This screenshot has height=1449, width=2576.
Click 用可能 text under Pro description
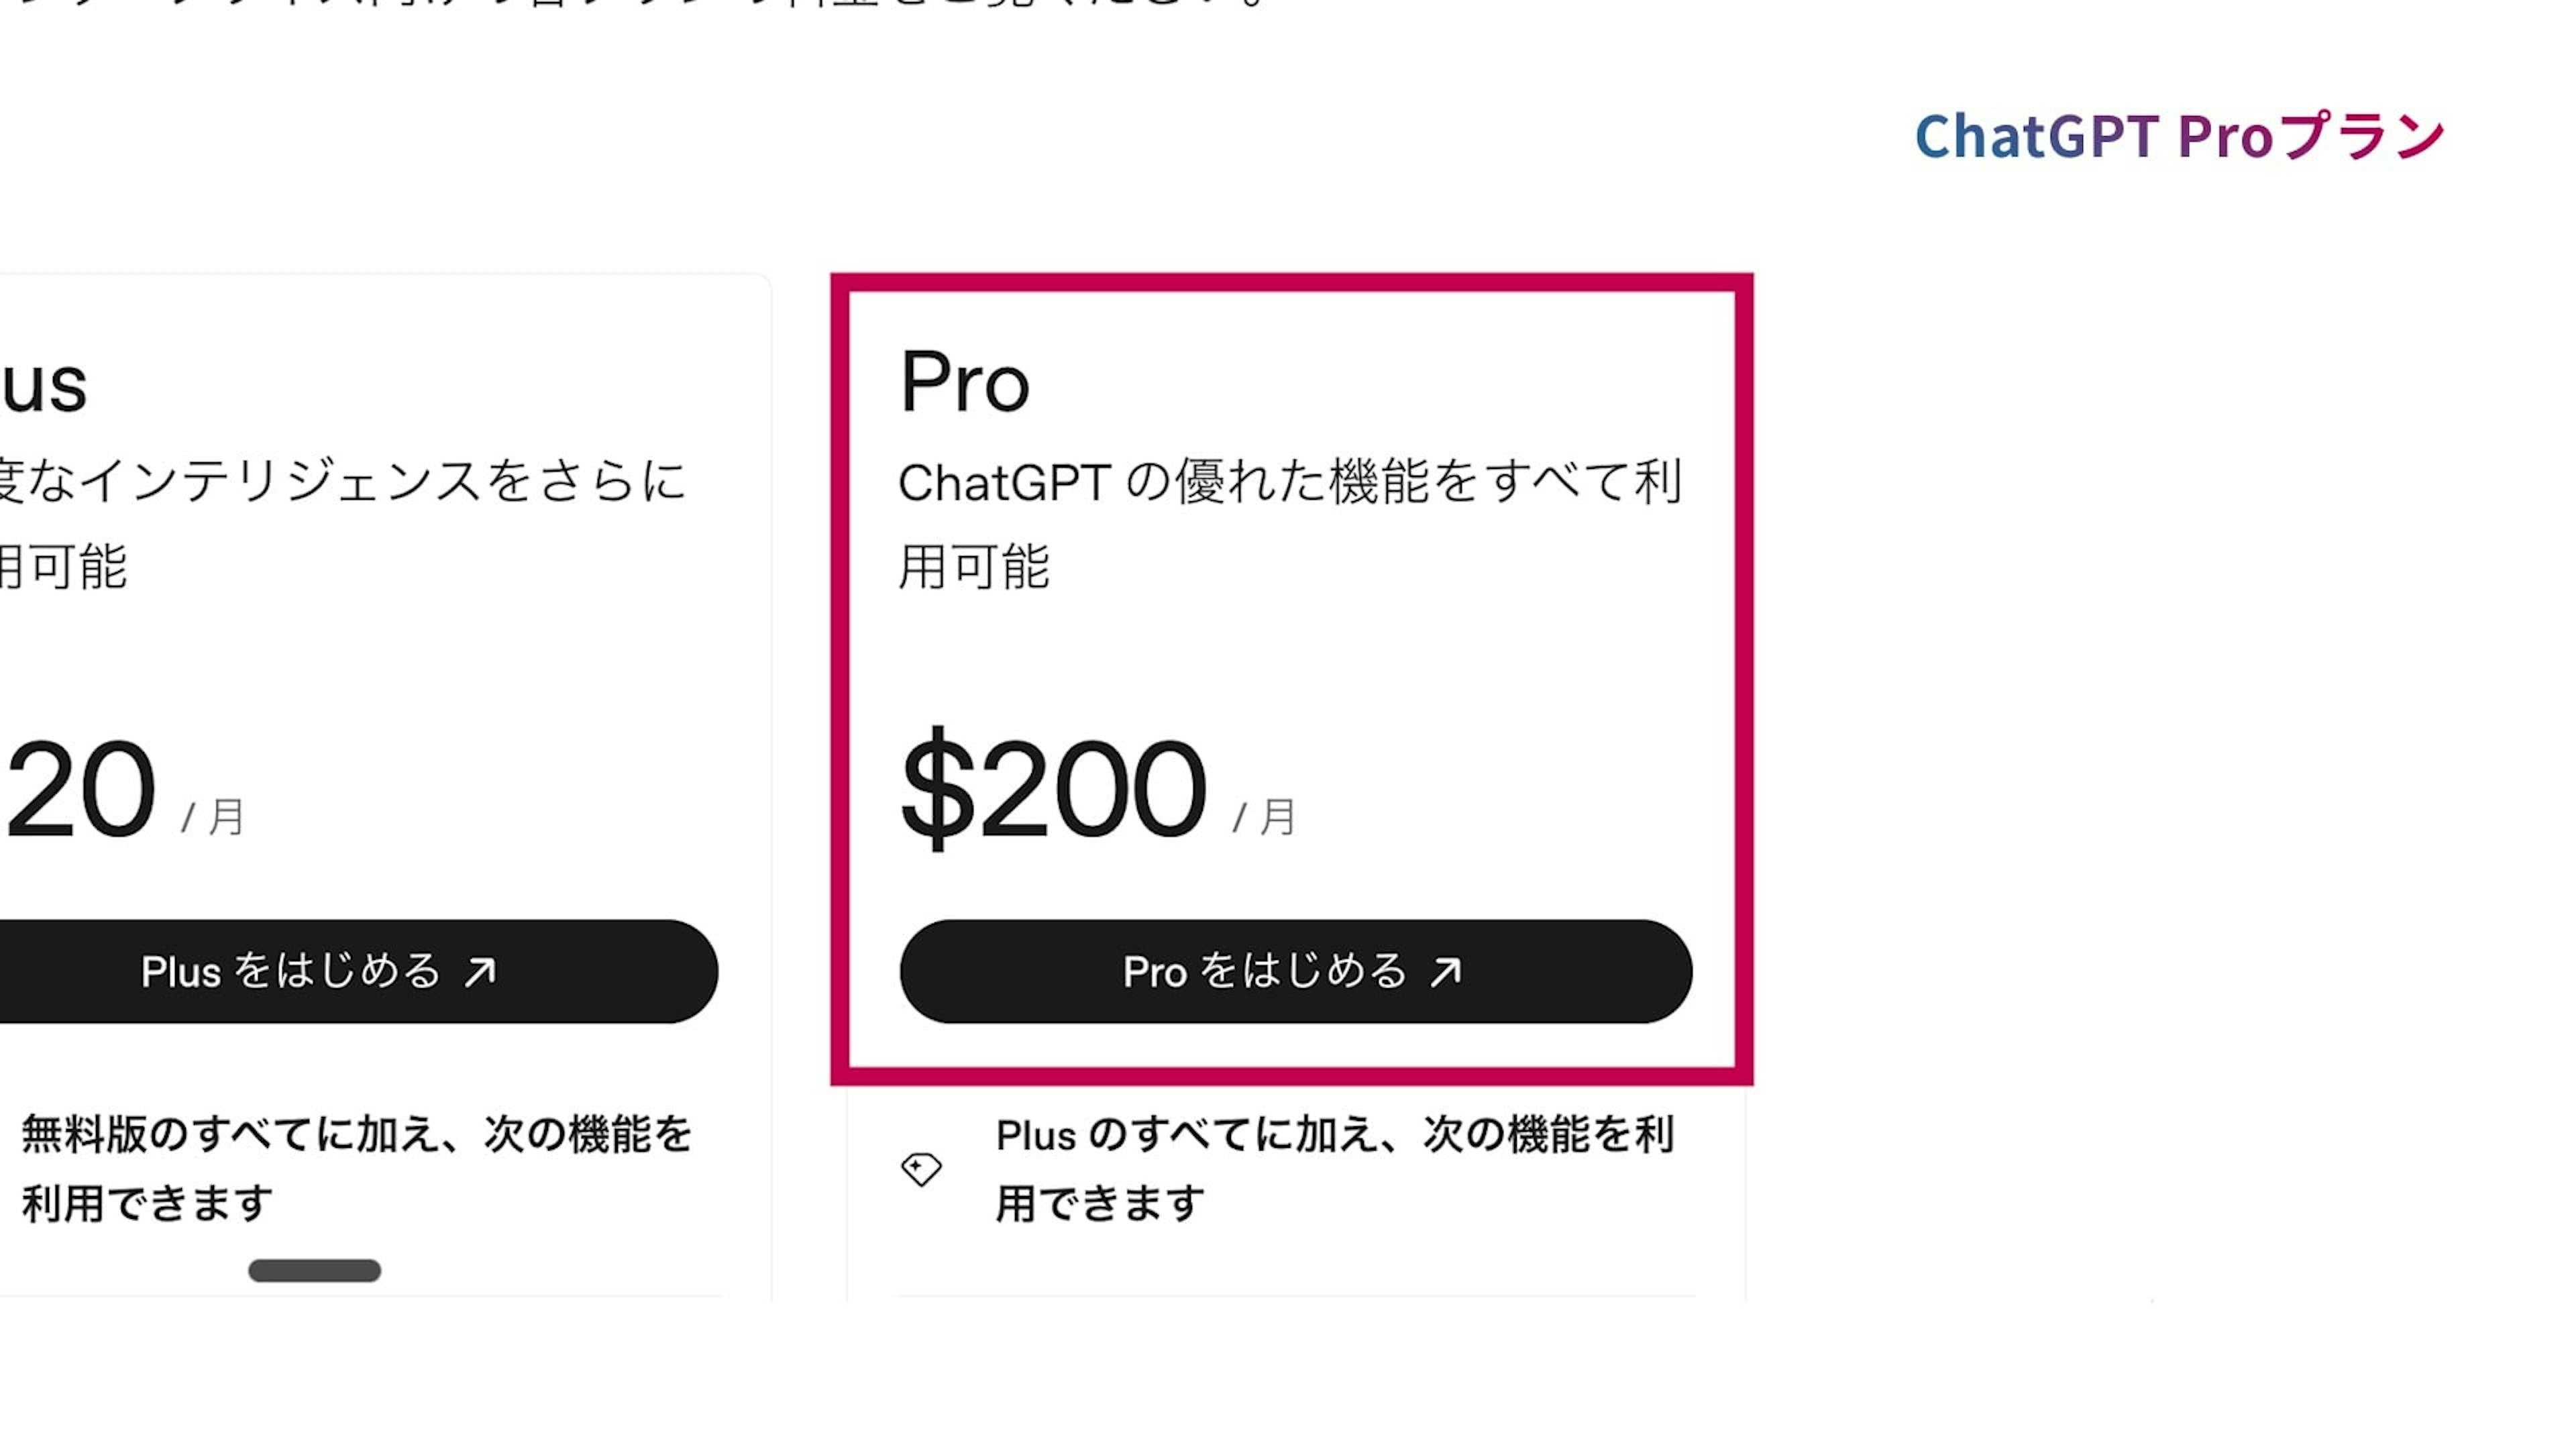[974, 567]
